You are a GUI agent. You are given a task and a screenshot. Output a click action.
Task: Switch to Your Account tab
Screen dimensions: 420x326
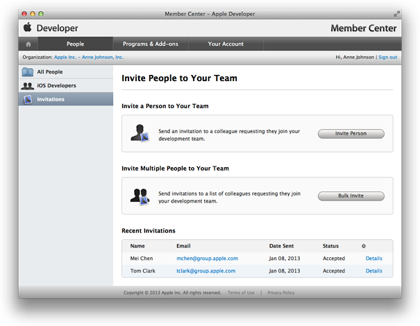point(226,44)
